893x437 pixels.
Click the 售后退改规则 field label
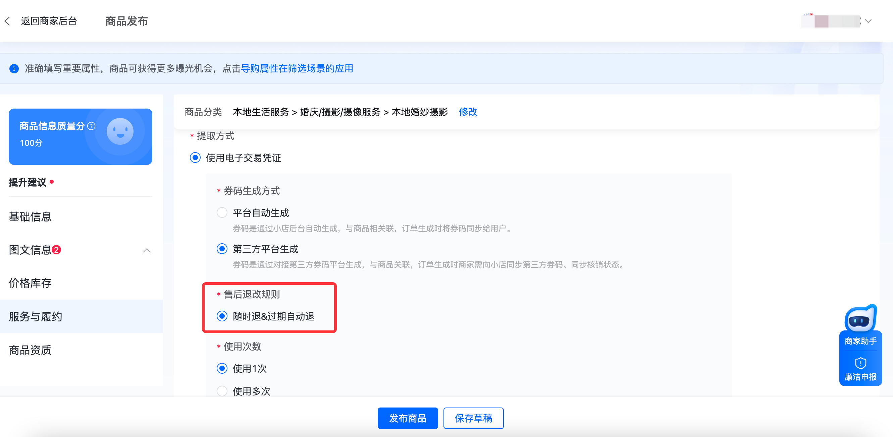252,294
